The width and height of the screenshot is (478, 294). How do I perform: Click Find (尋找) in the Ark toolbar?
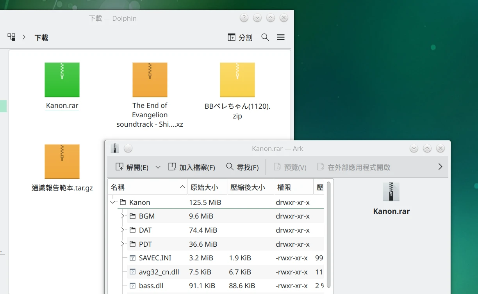[x=243, y=167]
